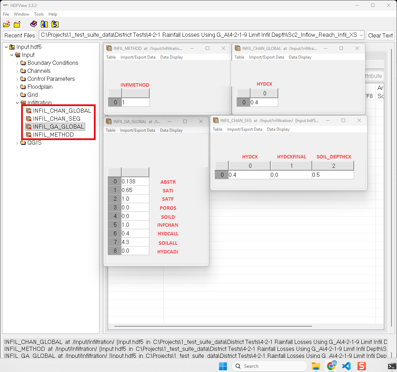The width and height of the screenshot is (397, 372).
Task: Expand the QGIS group
Action: click(x=17, y=143)
